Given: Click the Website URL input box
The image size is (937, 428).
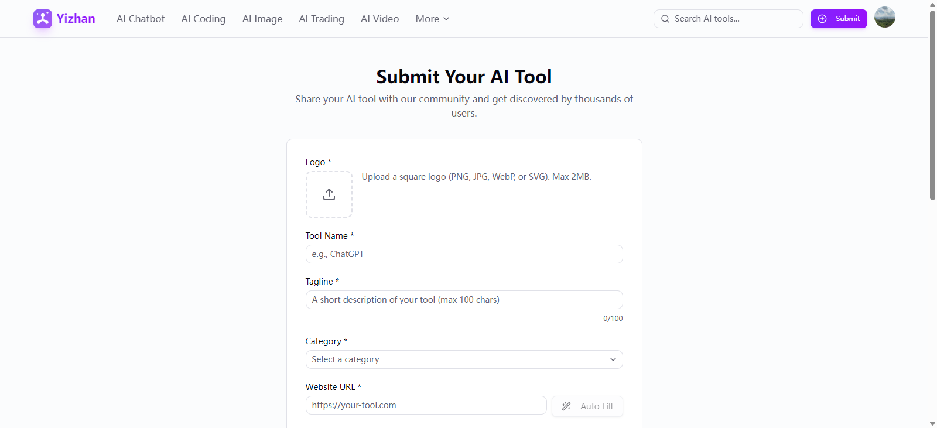Looking at the screenshot, I should tap(426, 405).
